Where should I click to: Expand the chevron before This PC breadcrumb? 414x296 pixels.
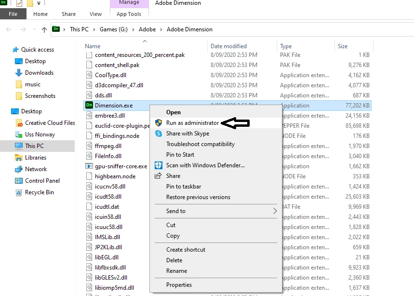click(64, 29)
